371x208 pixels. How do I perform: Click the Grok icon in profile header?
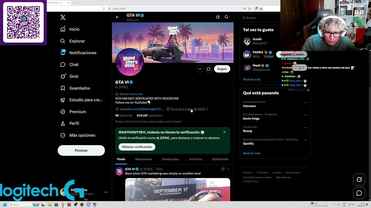[x=218, y=17]
